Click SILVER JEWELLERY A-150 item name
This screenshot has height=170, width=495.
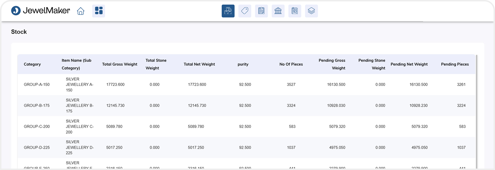point(80,85)
